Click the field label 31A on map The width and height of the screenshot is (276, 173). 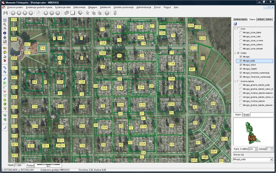point(142,105)
